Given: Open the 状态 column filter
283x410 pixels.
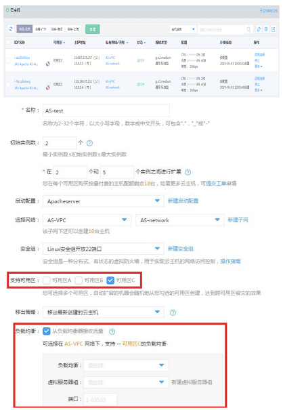Looking at the screenshot, I should (x=145, y=43).
